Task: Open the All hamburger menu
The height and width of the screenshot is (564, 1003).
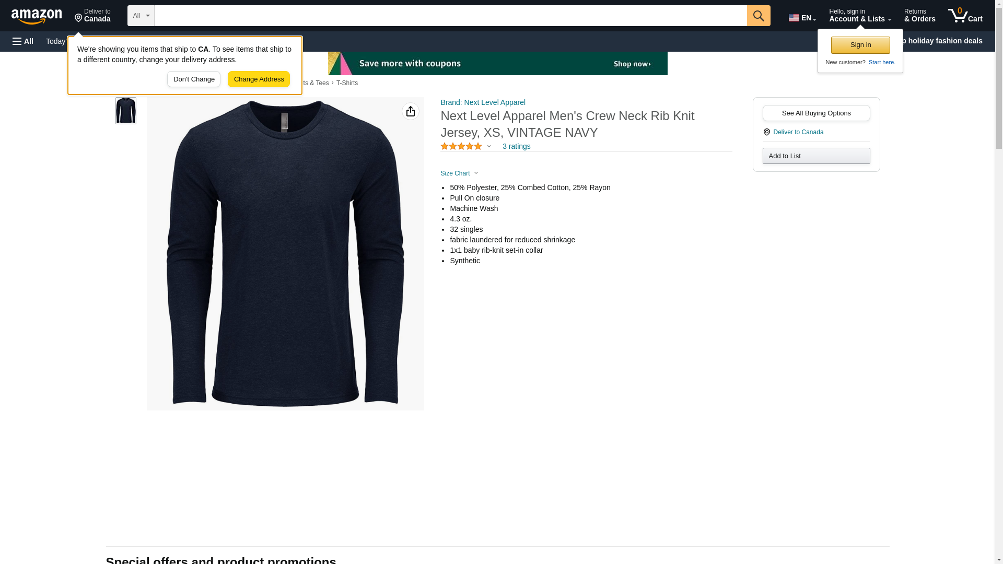Action: coord(23,41)
